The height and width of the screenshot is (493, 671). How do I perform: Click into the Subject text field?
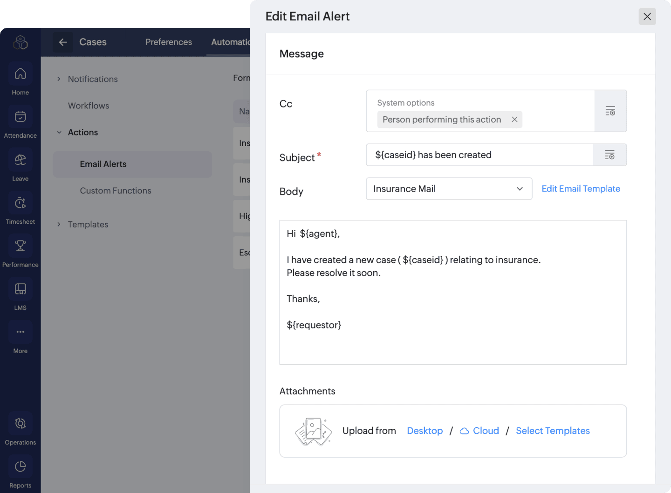click(x=479, y=155)
